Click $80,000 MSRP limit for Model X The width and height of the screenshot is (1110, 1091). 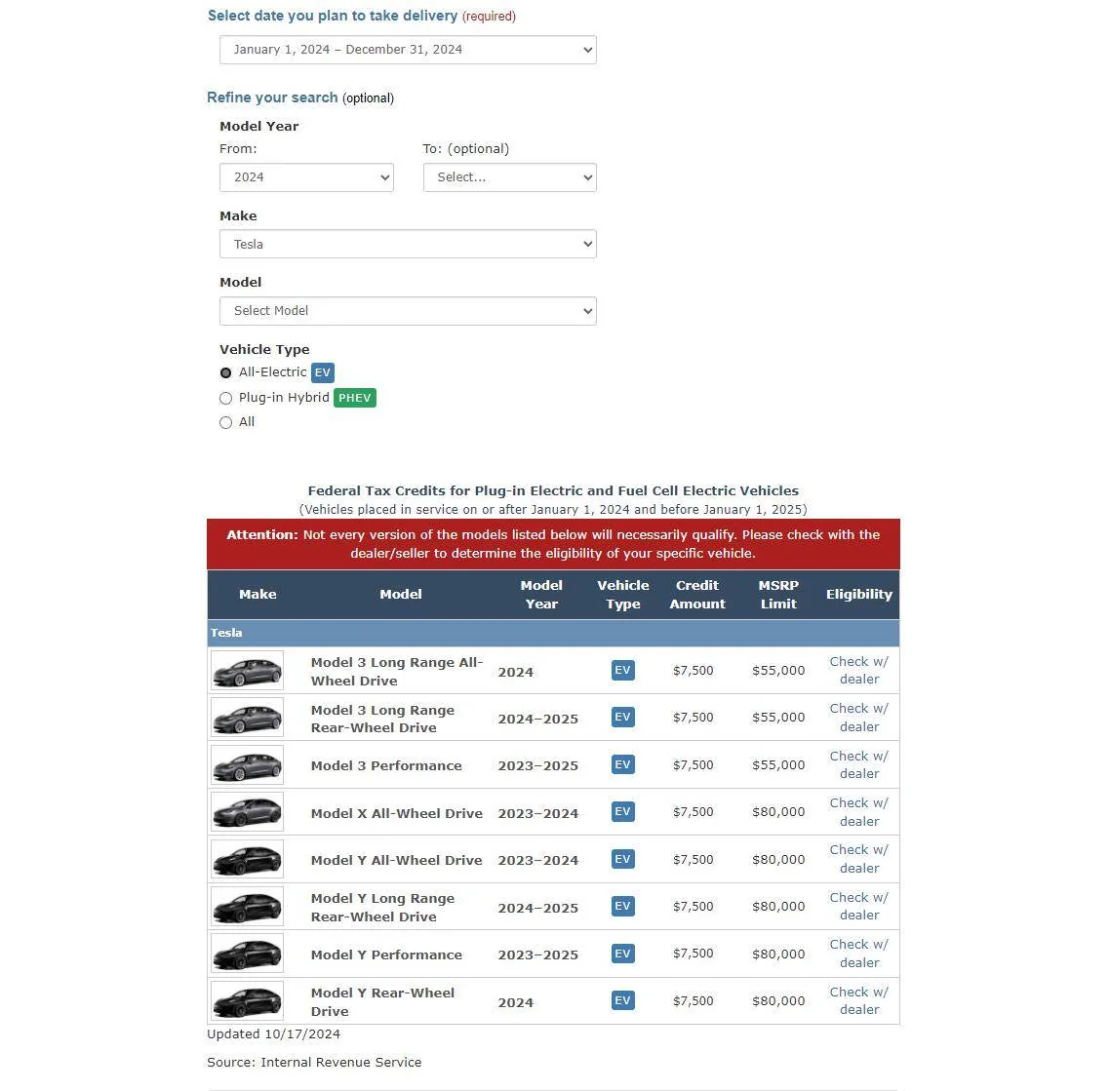tap(778, 811)
